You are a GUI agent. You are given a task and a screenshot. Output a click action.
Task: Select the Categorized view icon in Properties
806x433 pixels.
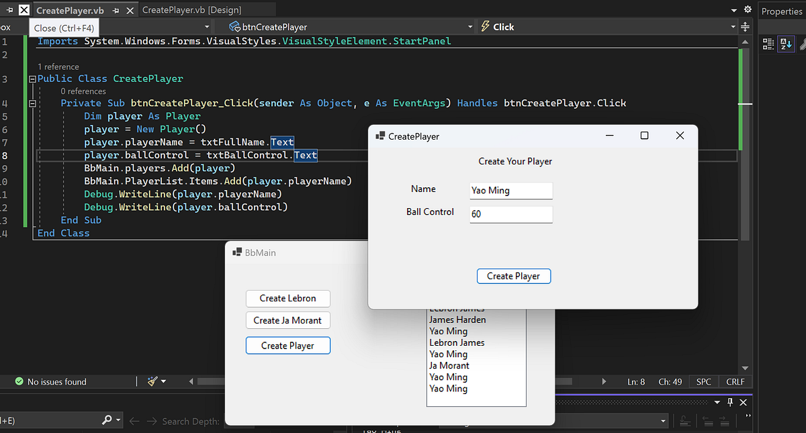[768, 44]
